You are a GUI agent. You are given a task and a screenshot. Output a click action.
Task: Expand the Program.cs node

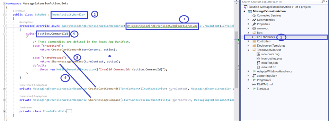[249, 80]
